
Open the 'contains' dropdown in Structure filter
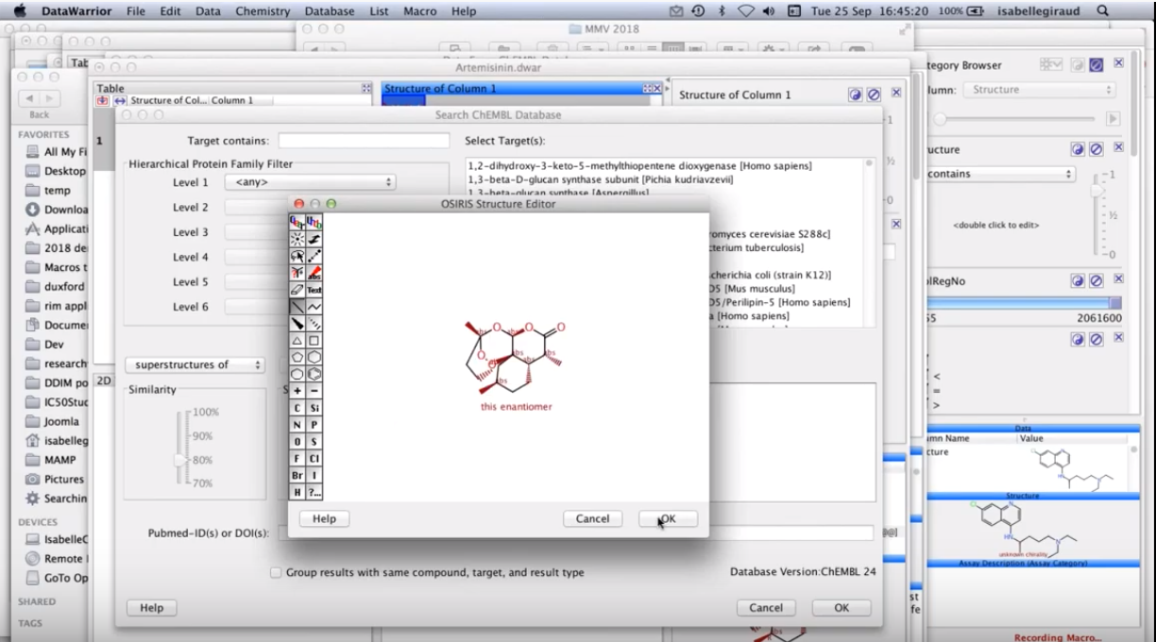(1002, 174)
